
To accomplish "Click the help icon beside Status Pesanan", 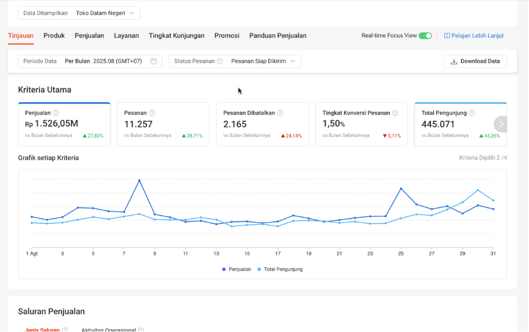I will click(220, 61).
